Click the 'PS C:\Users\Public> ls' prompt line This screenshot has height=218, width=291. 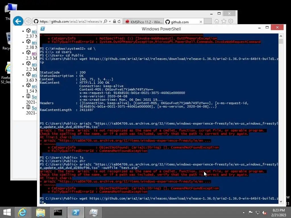tap(62, 158)
